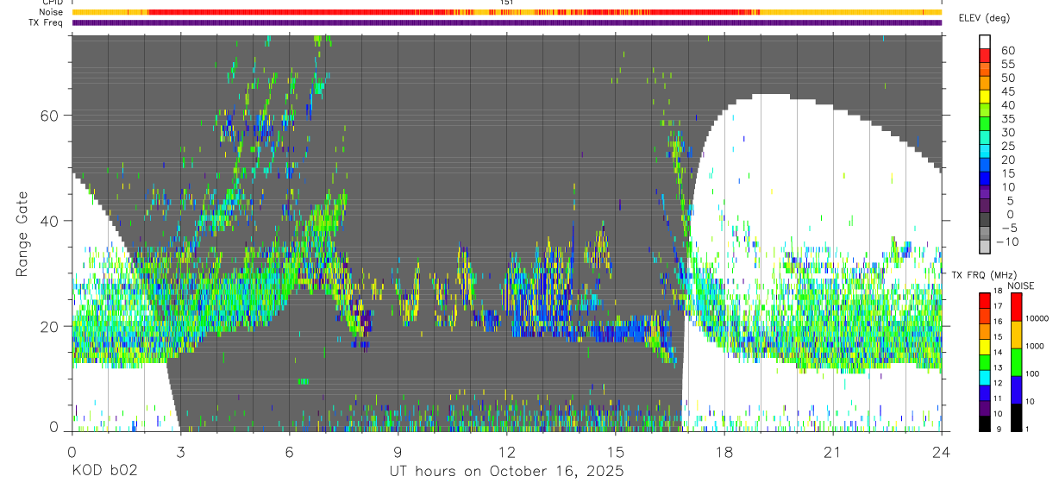Click the '14' label on TX FRQ colorbar
The width and height of the screenshot is (1059, 489).
[x=998, y=352]
